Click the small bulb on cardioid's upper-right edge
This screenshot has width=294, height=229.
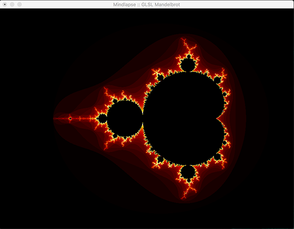[x=217, y=79]
